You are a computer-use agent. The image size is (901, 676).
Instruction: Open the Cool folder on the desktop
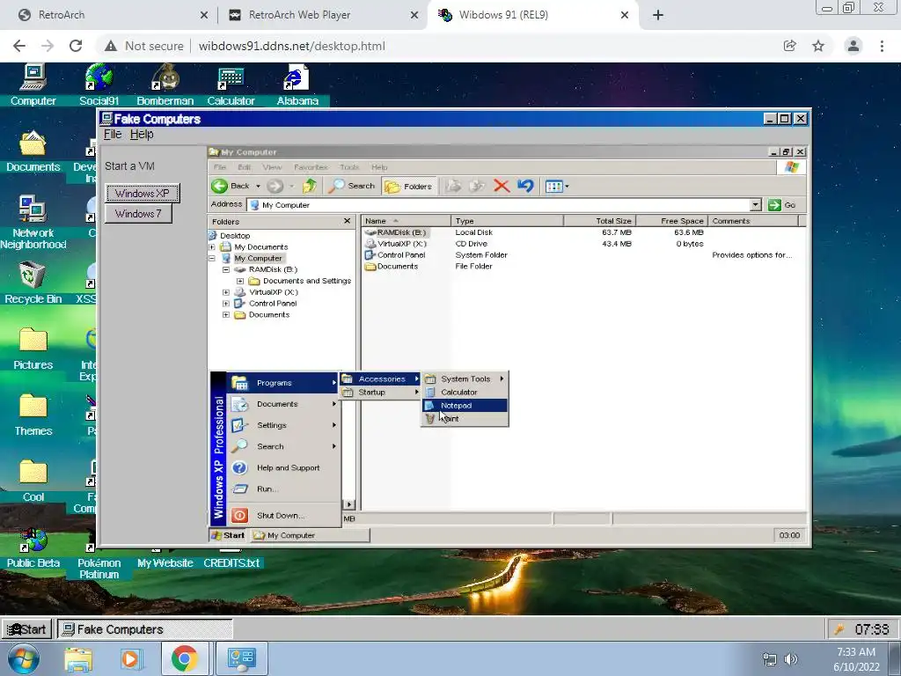(x=33, y=481)
